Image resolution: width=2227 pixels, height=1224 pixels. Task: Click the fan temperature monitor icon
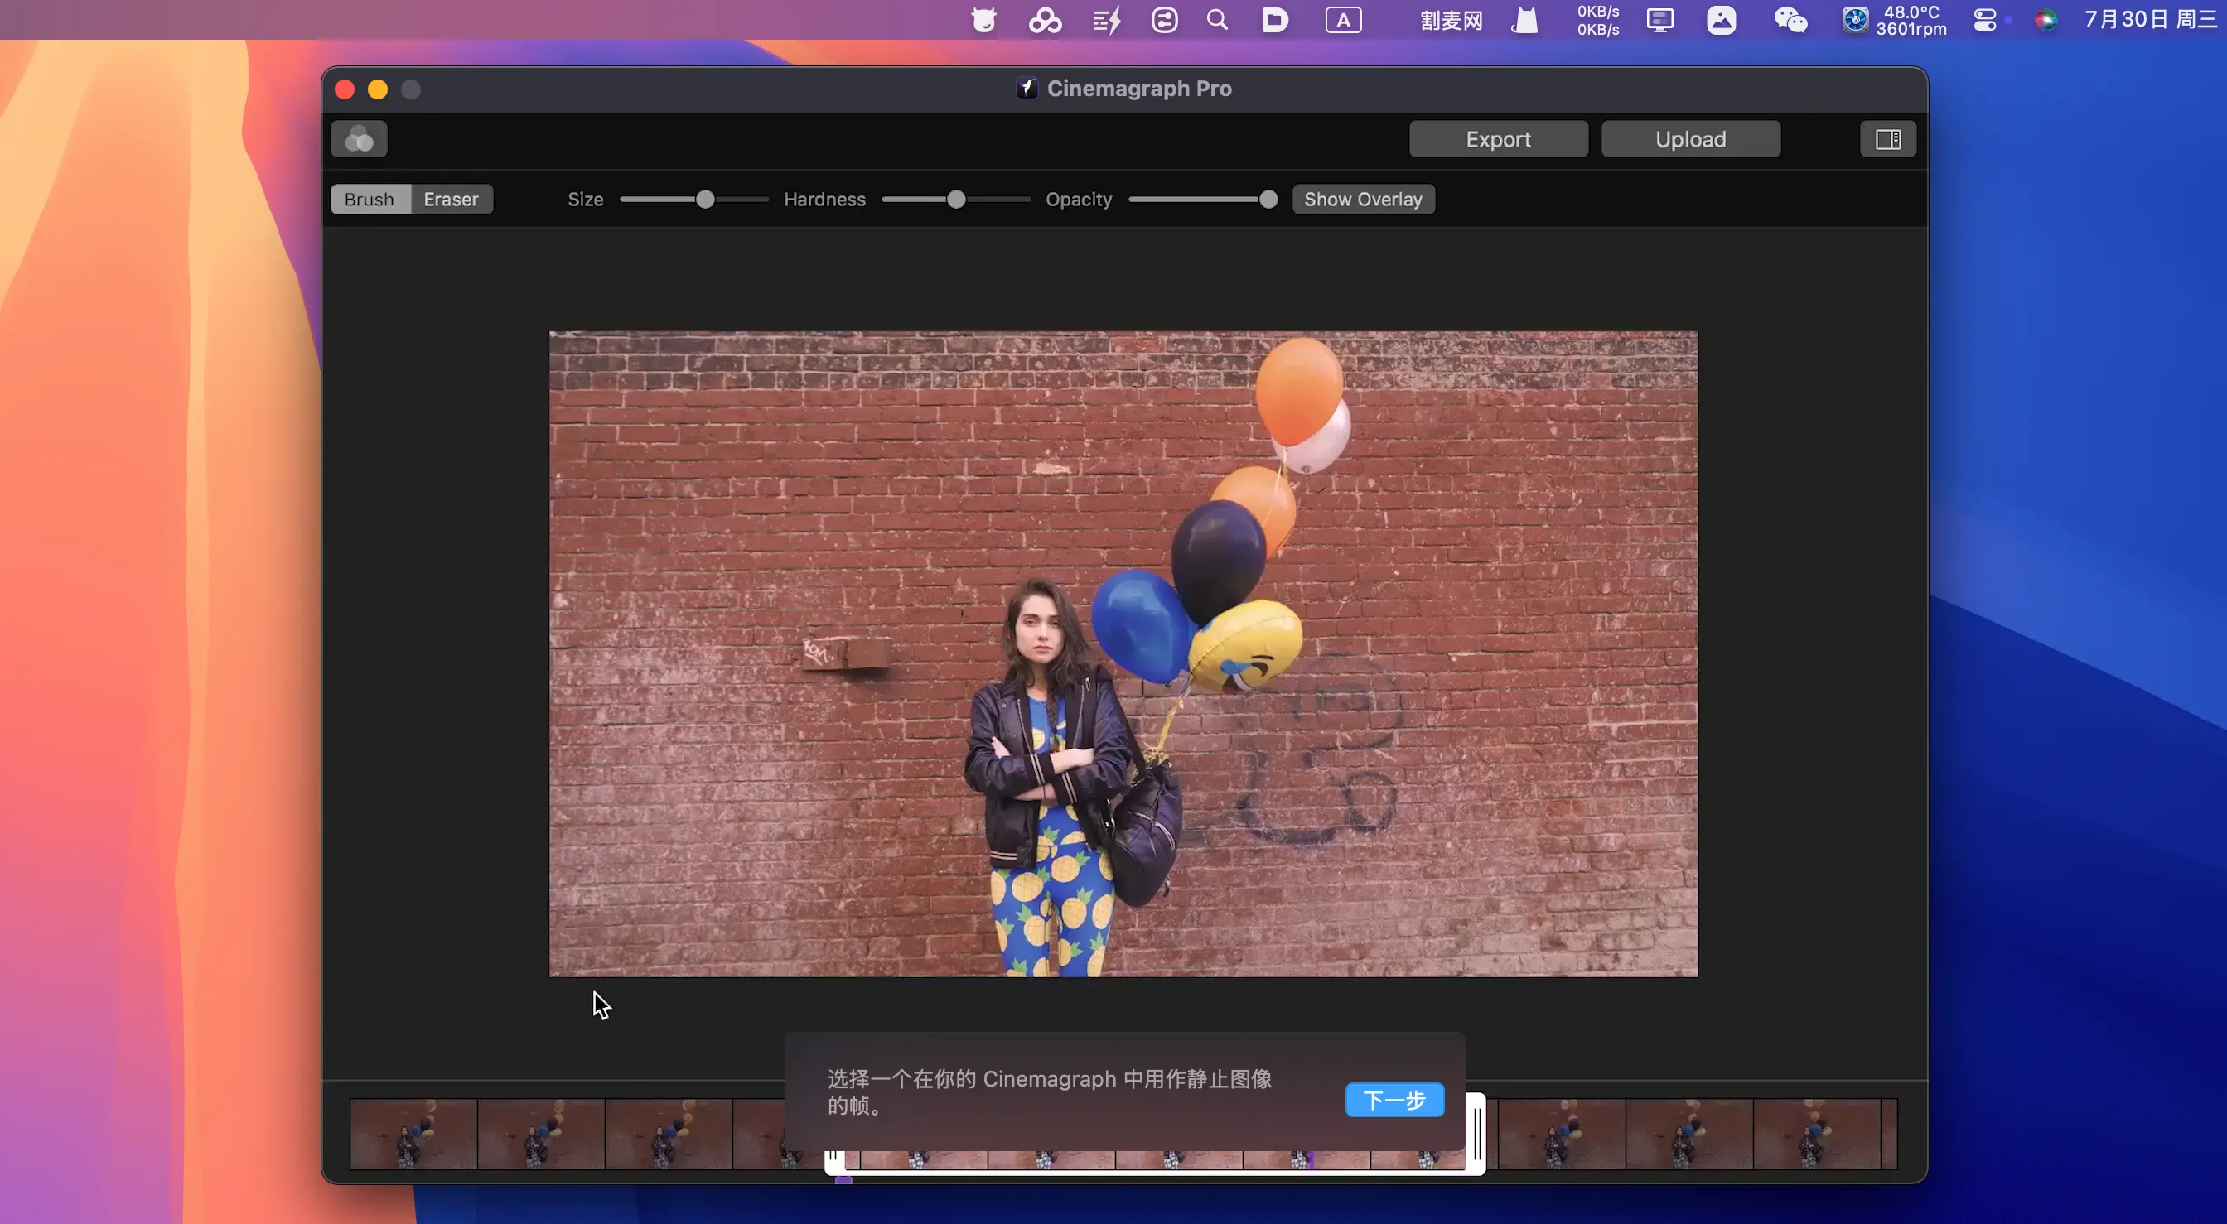(x=1854, y=20)
